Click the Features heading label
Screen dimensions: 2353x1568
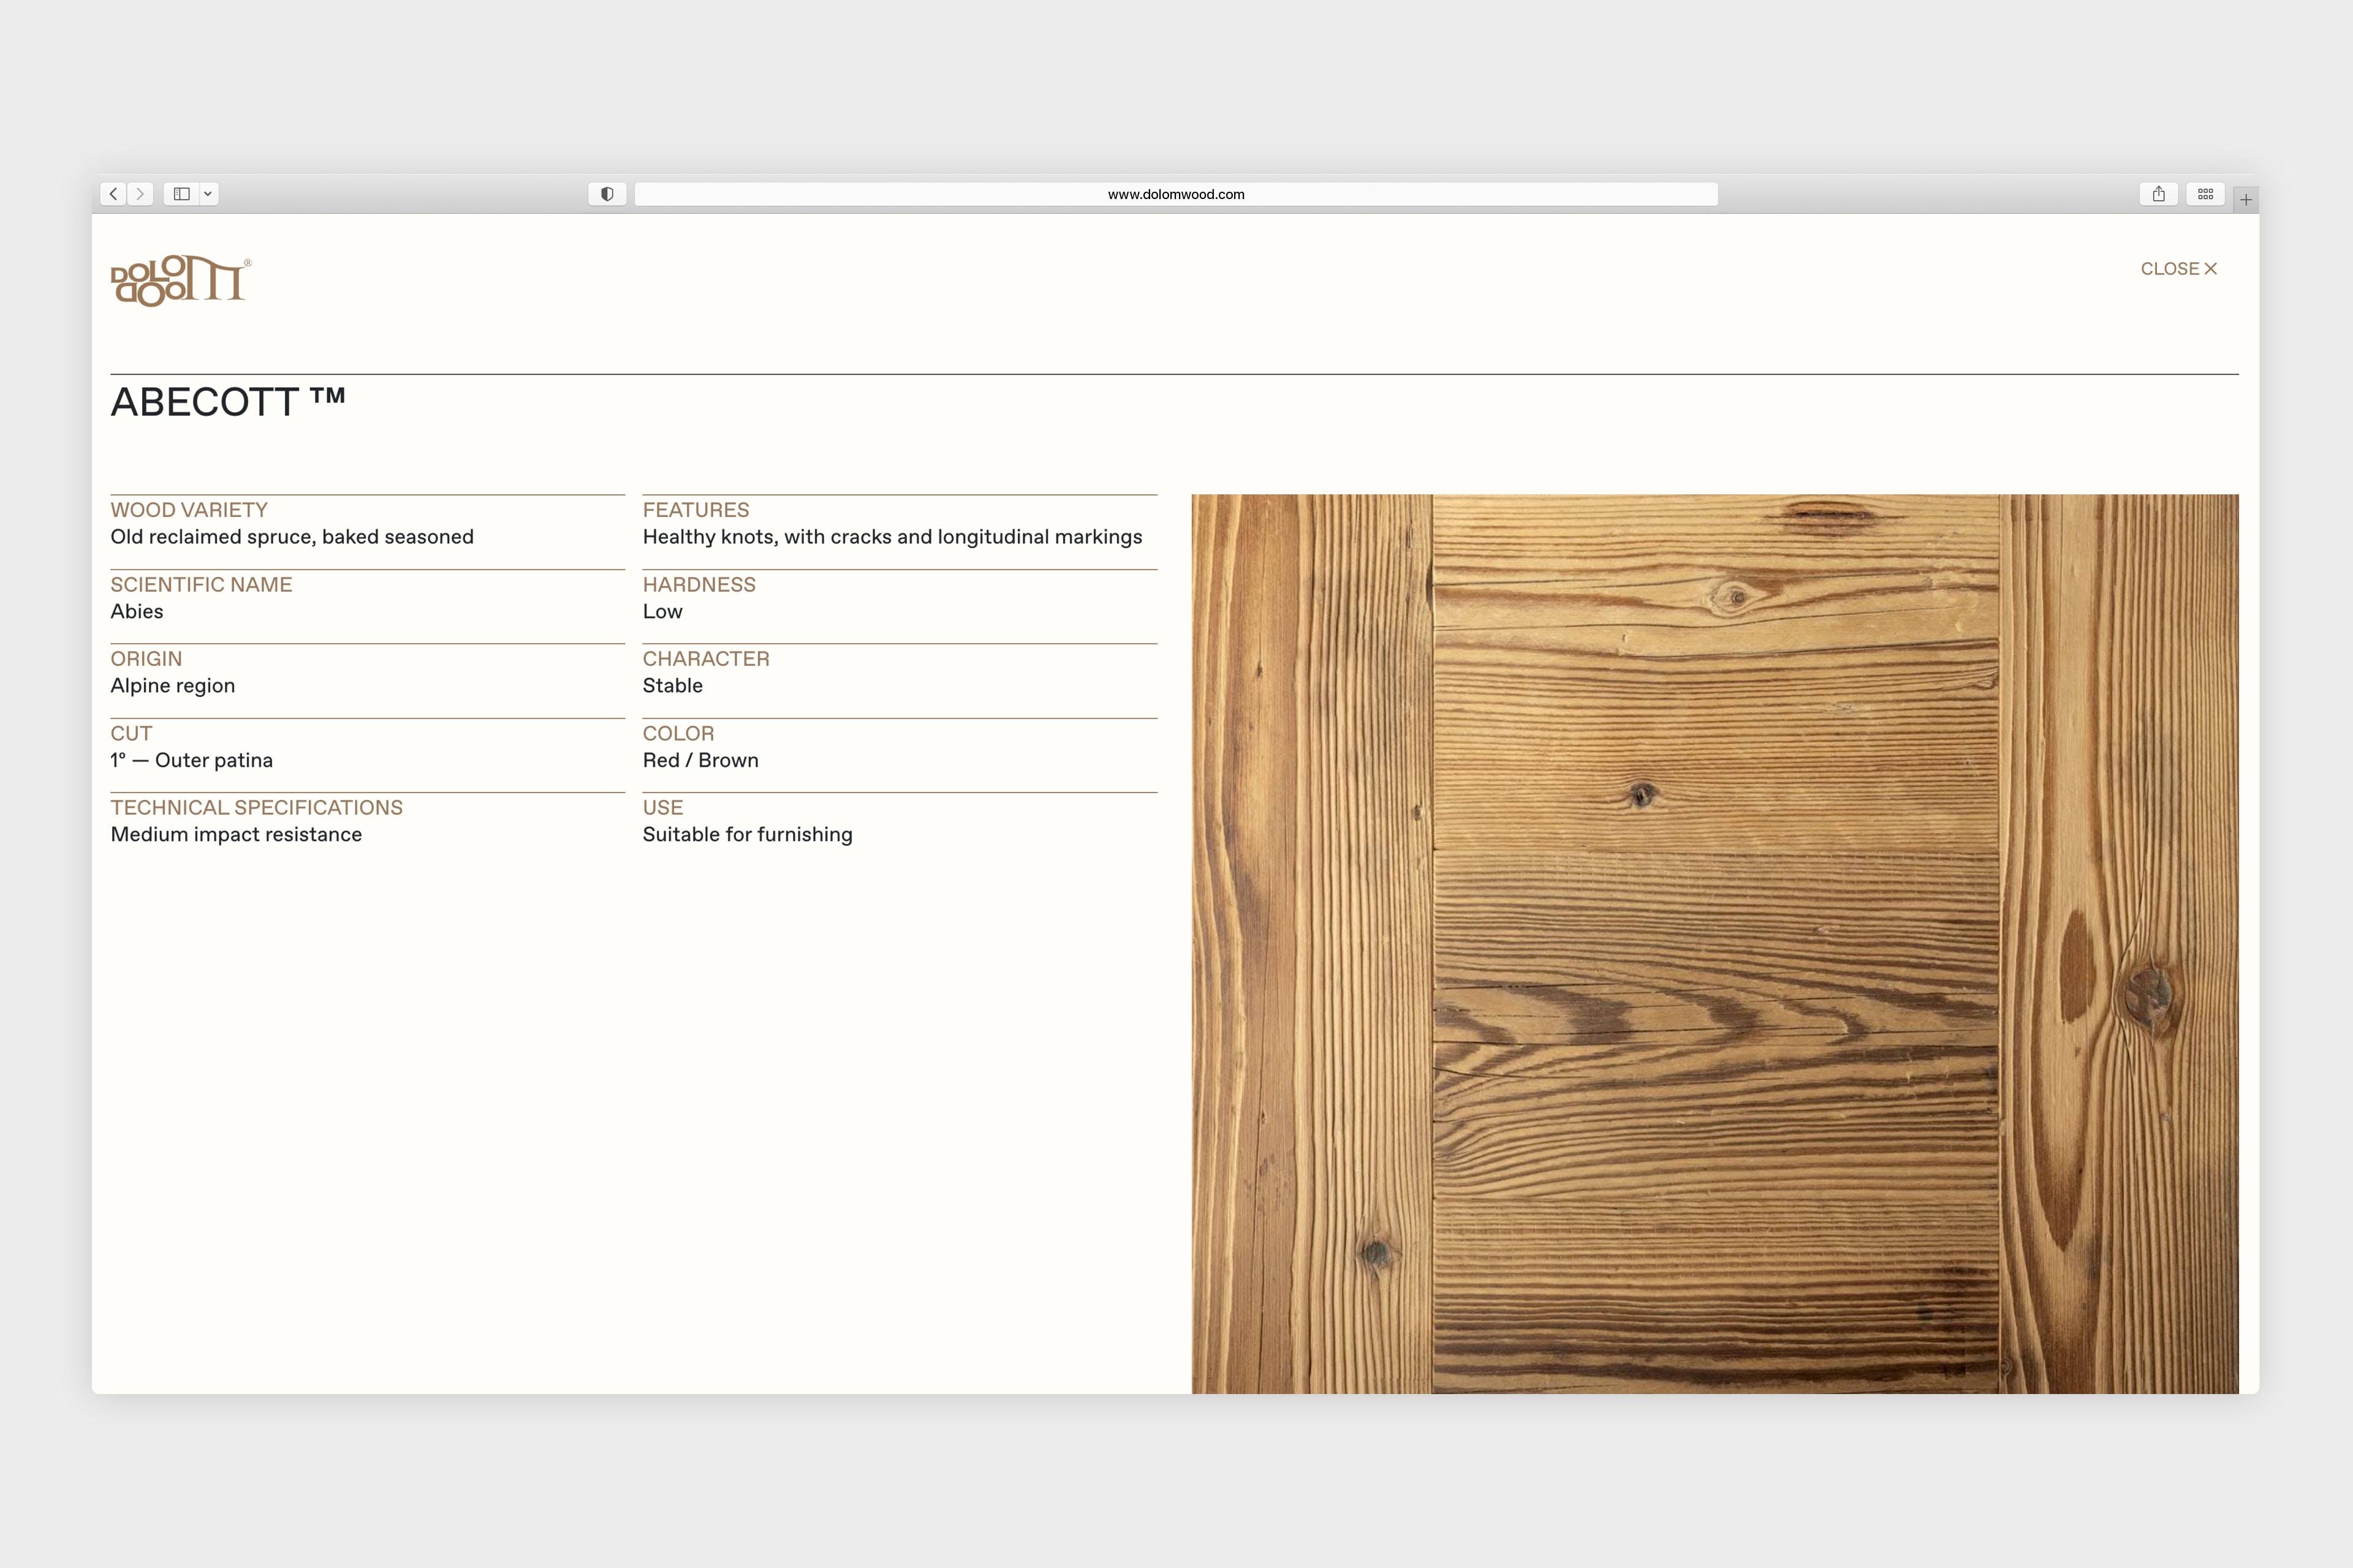pyautogui.click(x=695, y=510)
